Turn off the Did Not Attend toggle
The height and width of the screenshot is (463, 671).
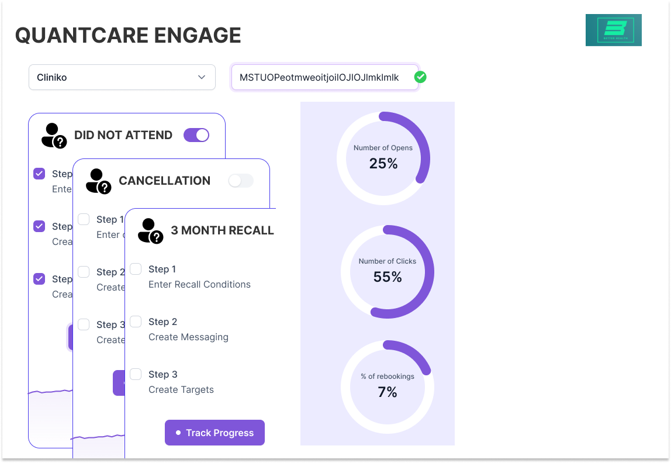(196, 135)
